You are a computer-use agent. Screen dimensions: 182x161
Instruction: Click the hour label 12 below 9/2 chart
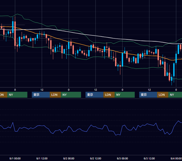96,90
